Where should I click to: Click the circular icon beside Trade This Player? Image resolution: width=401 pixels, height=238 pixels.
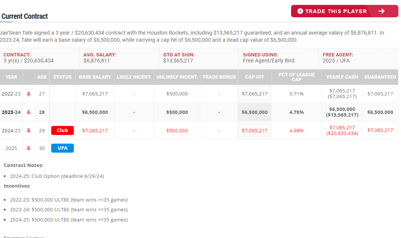coord(300,11)
